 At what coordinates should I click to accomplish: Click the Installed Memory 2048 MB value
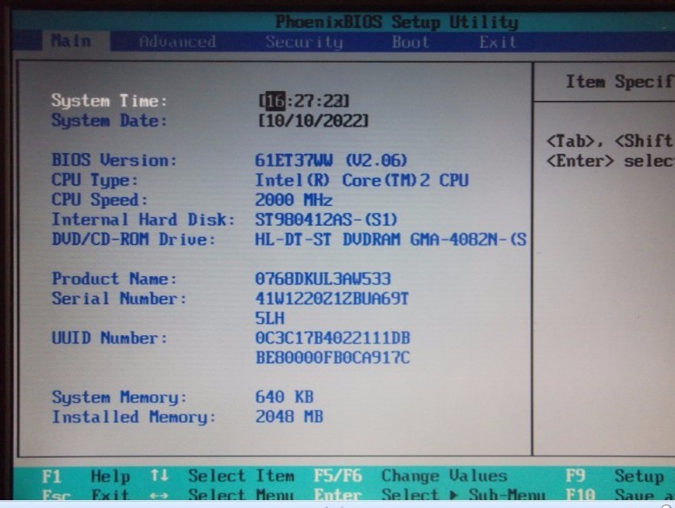pos(289,417)
